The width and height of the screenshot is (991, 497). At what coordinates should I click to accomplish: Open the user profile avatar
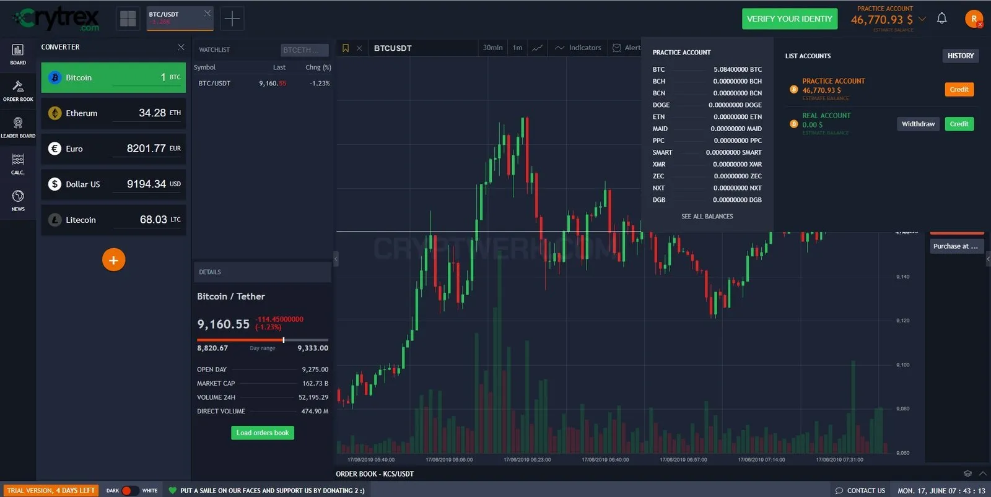click(x=974, y=19)
